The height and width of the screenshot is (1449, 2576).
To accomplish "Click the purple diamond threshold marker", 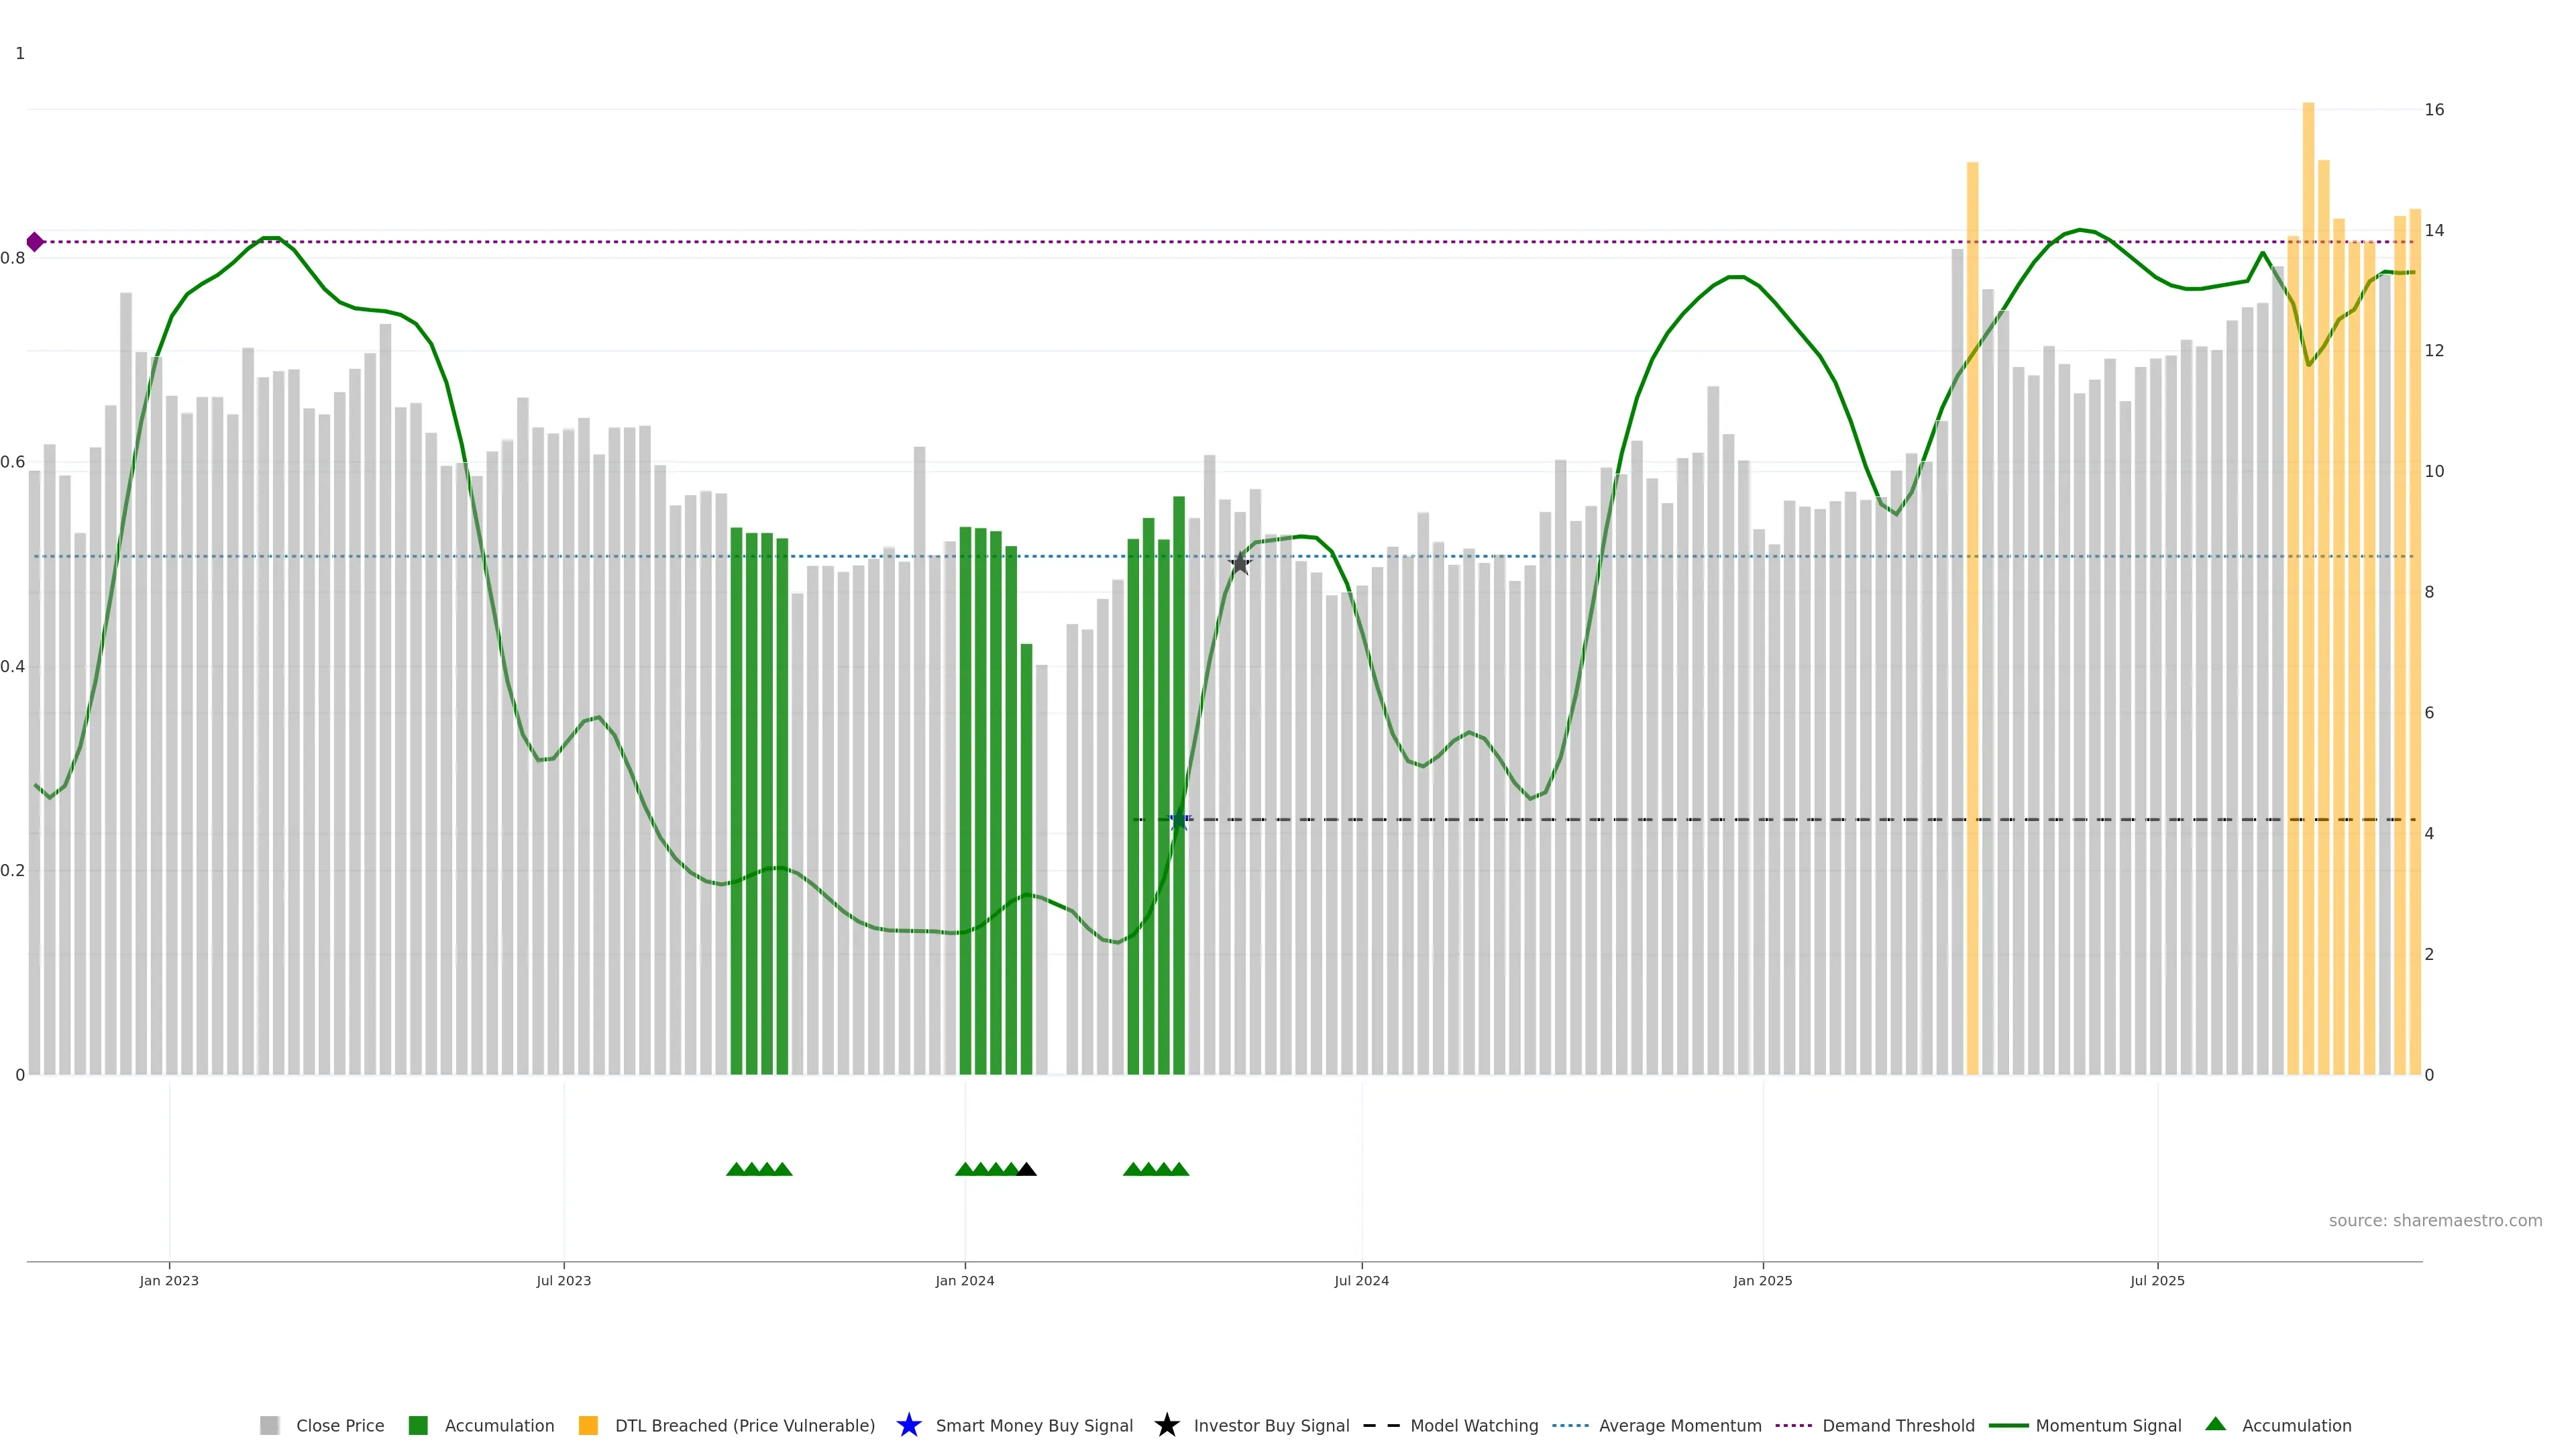I will pyautogui.click(x=35, y=242).
